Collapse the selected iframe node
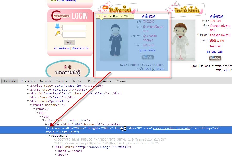 [x=46, y=128]
